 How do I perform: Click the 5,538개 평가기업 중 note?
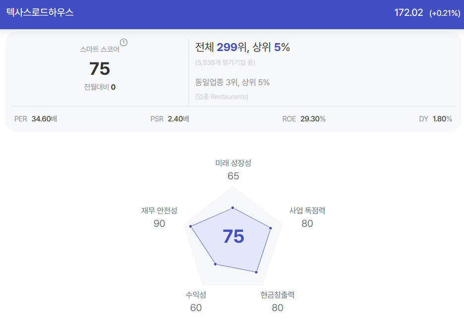(226, 62)
